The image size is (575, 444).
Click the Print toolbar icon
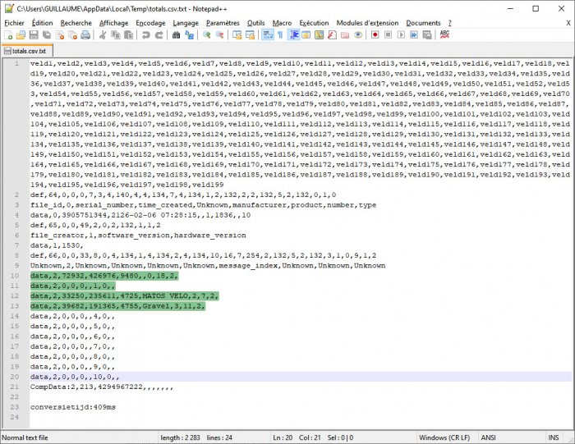click(85, 35)
